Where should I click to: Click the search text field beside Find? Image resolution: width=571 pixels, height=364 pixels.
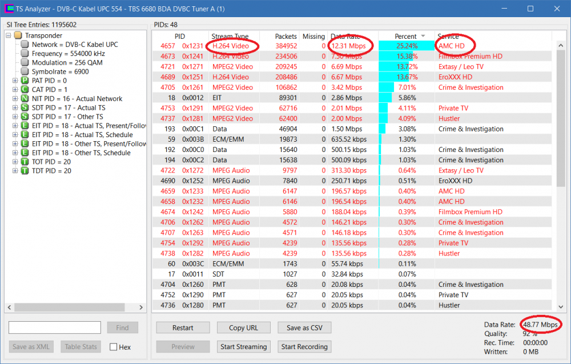[55, 327]
